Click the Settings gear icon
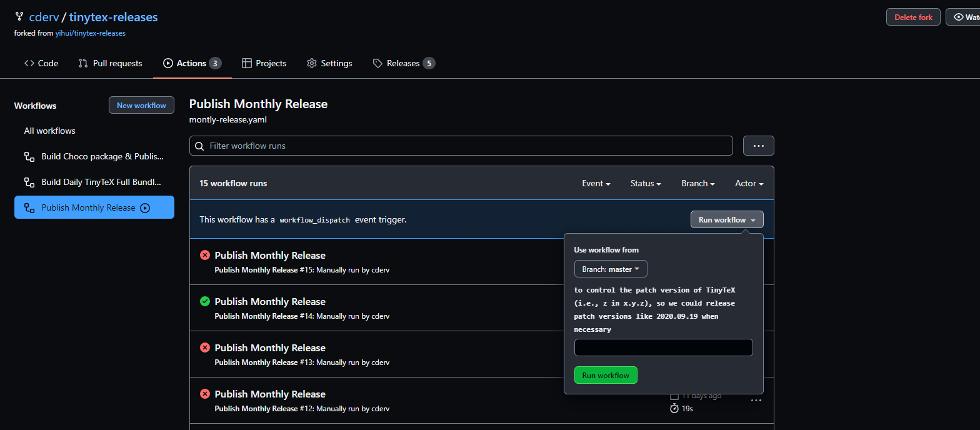Image resolution: width=980 pixels, height=430 pixels. 312,63
